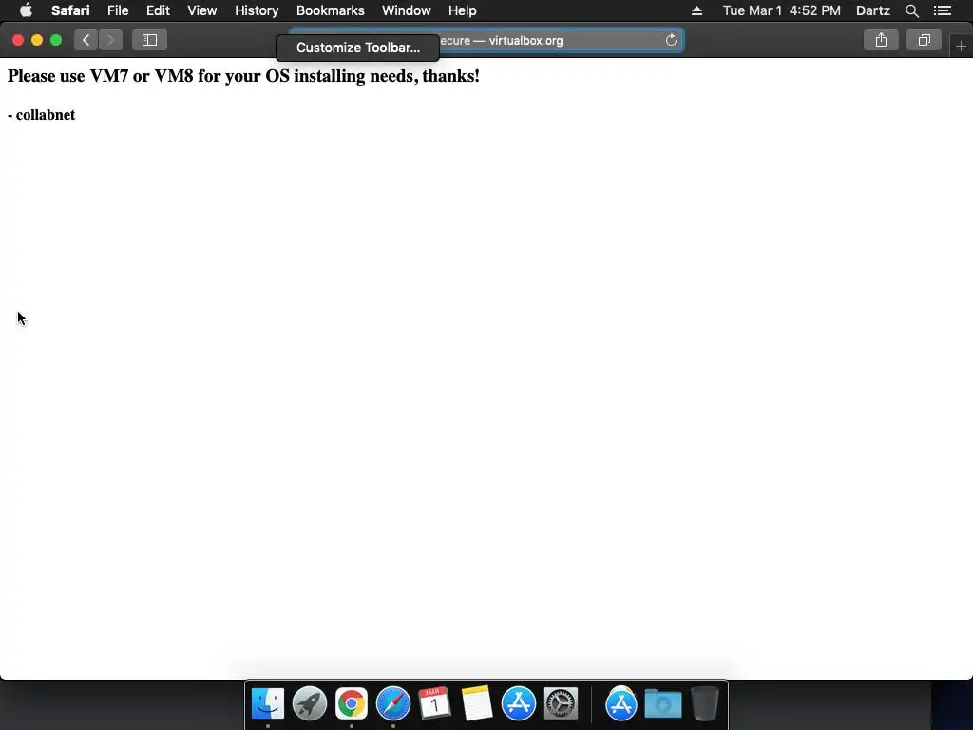
Task: Open the Trash in Dock
Action: click(704, 704)
